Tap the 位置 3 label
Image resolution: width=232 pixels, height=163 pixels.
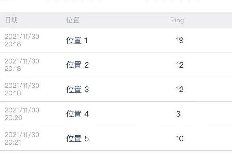[77, 90]
